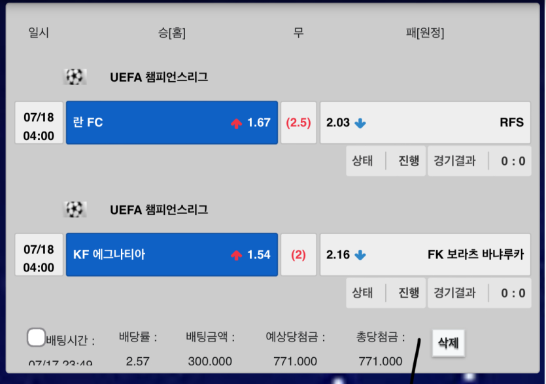Viewport: 546px width, 384px height.
Task: Click the (2) handicap draw cell
Action: [x=298, y=255]
